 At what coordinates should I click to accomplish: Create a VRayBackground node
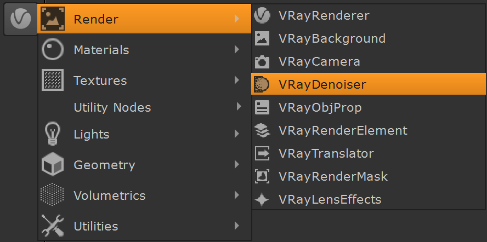click(369, 38)
